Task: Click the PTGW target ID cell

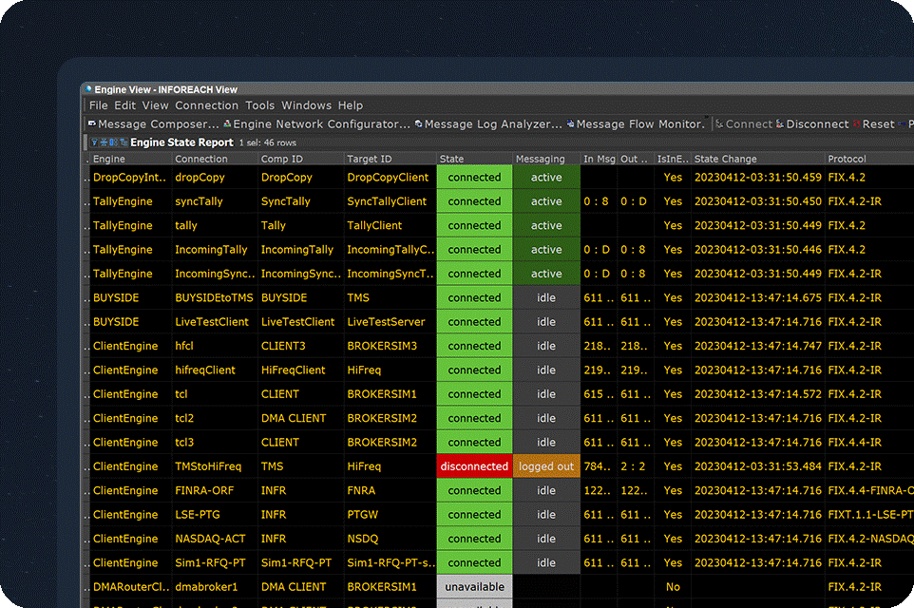Action: (390, 515)
